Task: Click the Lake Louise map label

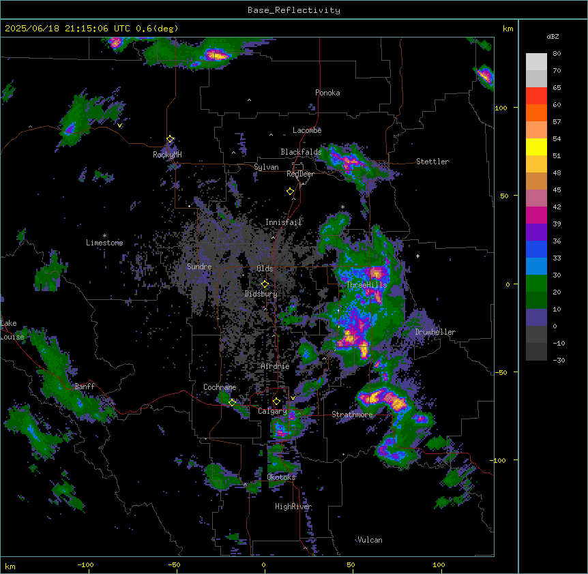Action: [11, 330]
